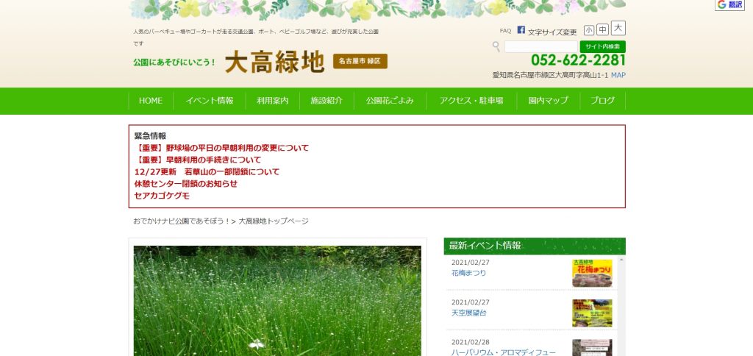Open 施設紹介 menu item

pyautogui.click(x=326, y=101)
